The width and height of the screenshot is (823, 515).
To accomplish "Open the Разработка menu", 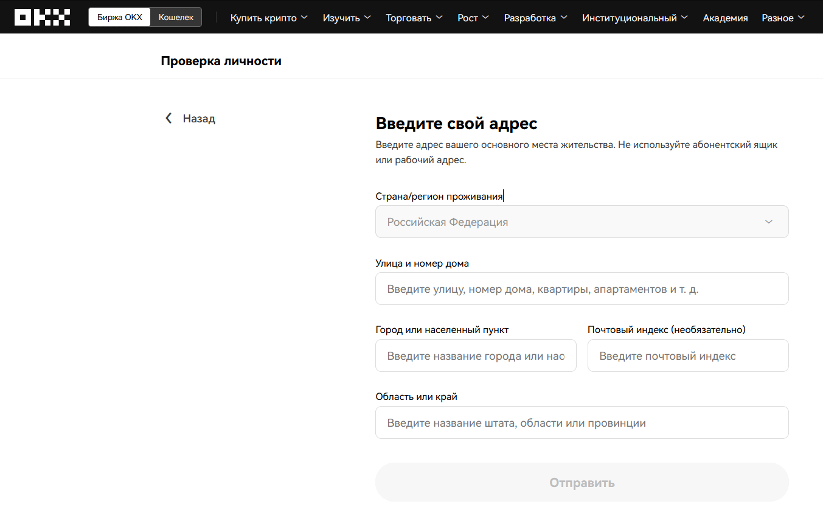I will [x=535, y=18].
